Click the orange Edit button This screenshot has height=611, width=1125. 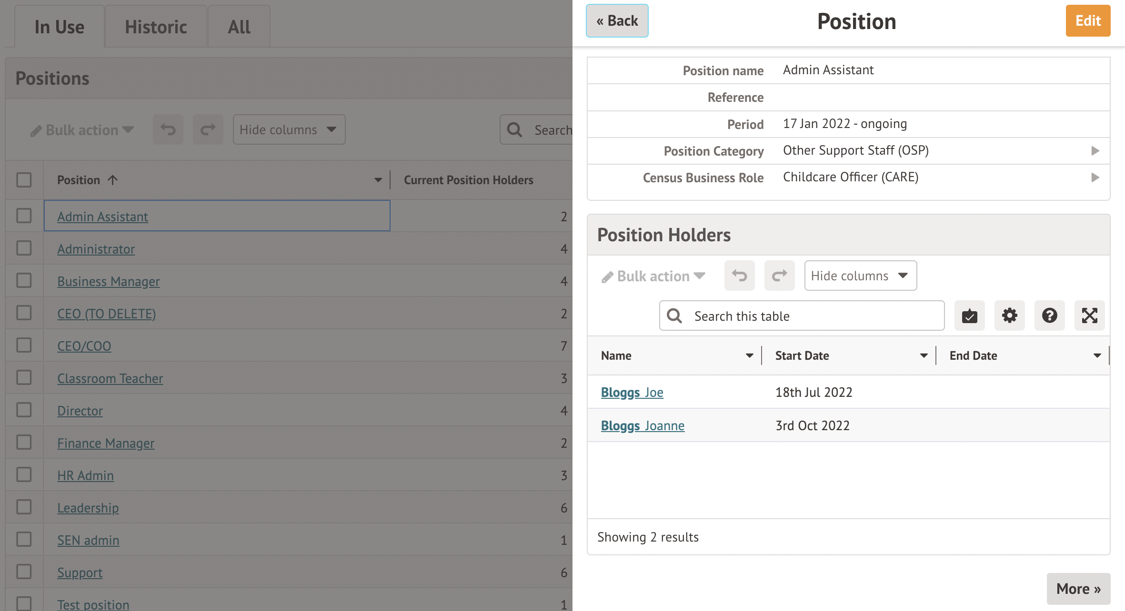pos(1088,21)
